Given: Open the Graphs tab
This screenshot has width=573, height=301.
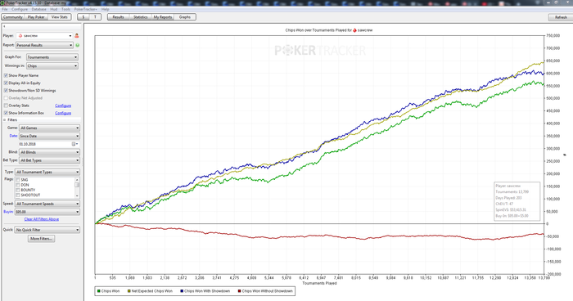Looking at the screenshot, I should click(185, 17).
